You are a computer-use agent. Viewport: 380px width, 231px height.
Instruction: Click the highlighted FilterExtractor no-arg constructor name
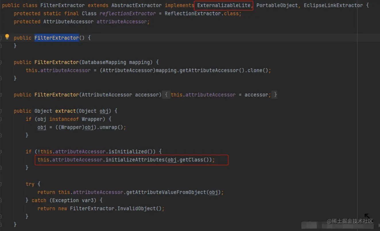coord(57,38)
